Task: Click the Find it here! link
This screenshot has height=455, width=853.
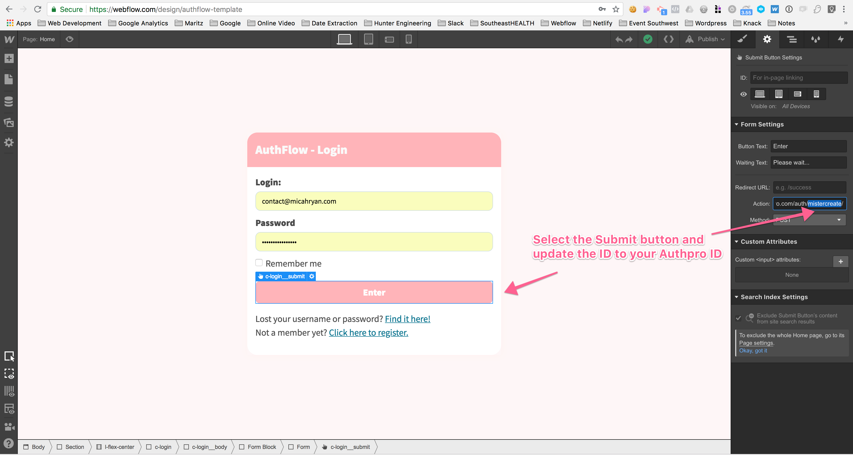Action: 407,319
